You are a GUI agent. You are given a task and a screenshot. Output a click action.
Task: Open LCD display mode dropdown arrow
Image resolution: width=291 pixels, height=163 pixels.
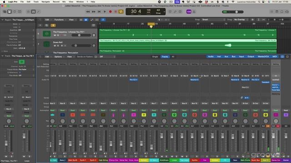(164, 12)
